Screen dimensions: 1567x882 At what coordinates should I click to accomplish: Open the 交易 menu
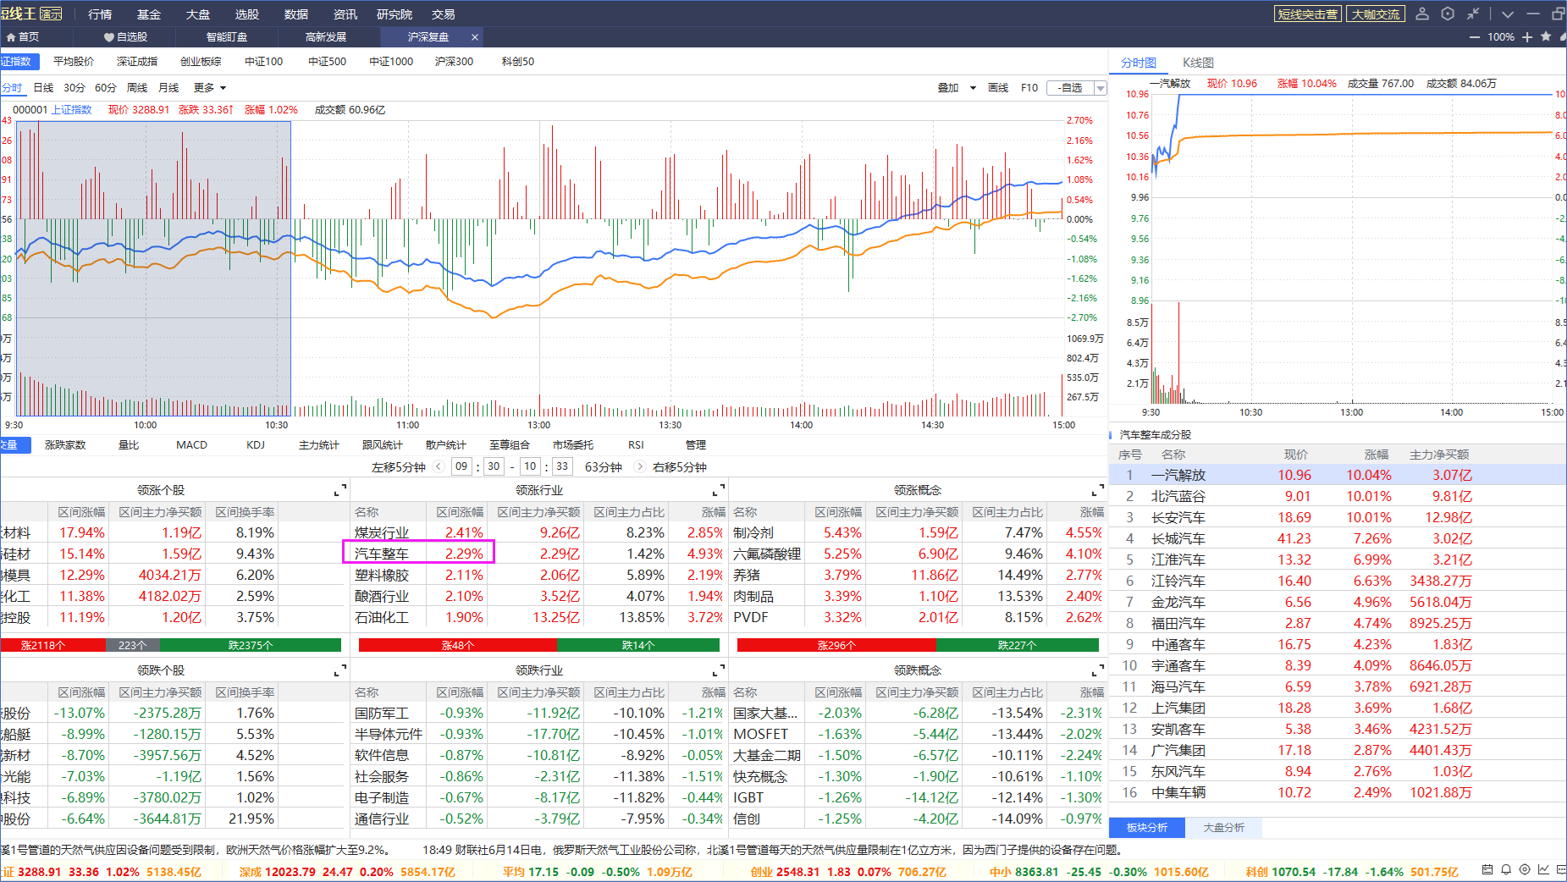444,14
